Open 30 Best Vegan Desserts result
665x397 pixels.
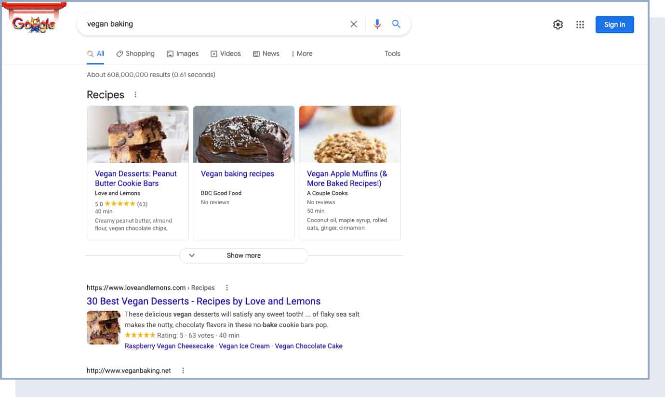click(203, 301)
